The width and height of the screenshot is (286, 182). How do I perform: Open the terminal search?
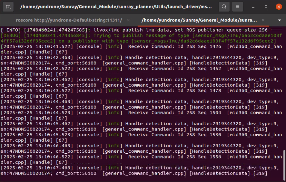pyautogui.click(x=224, y=7)
